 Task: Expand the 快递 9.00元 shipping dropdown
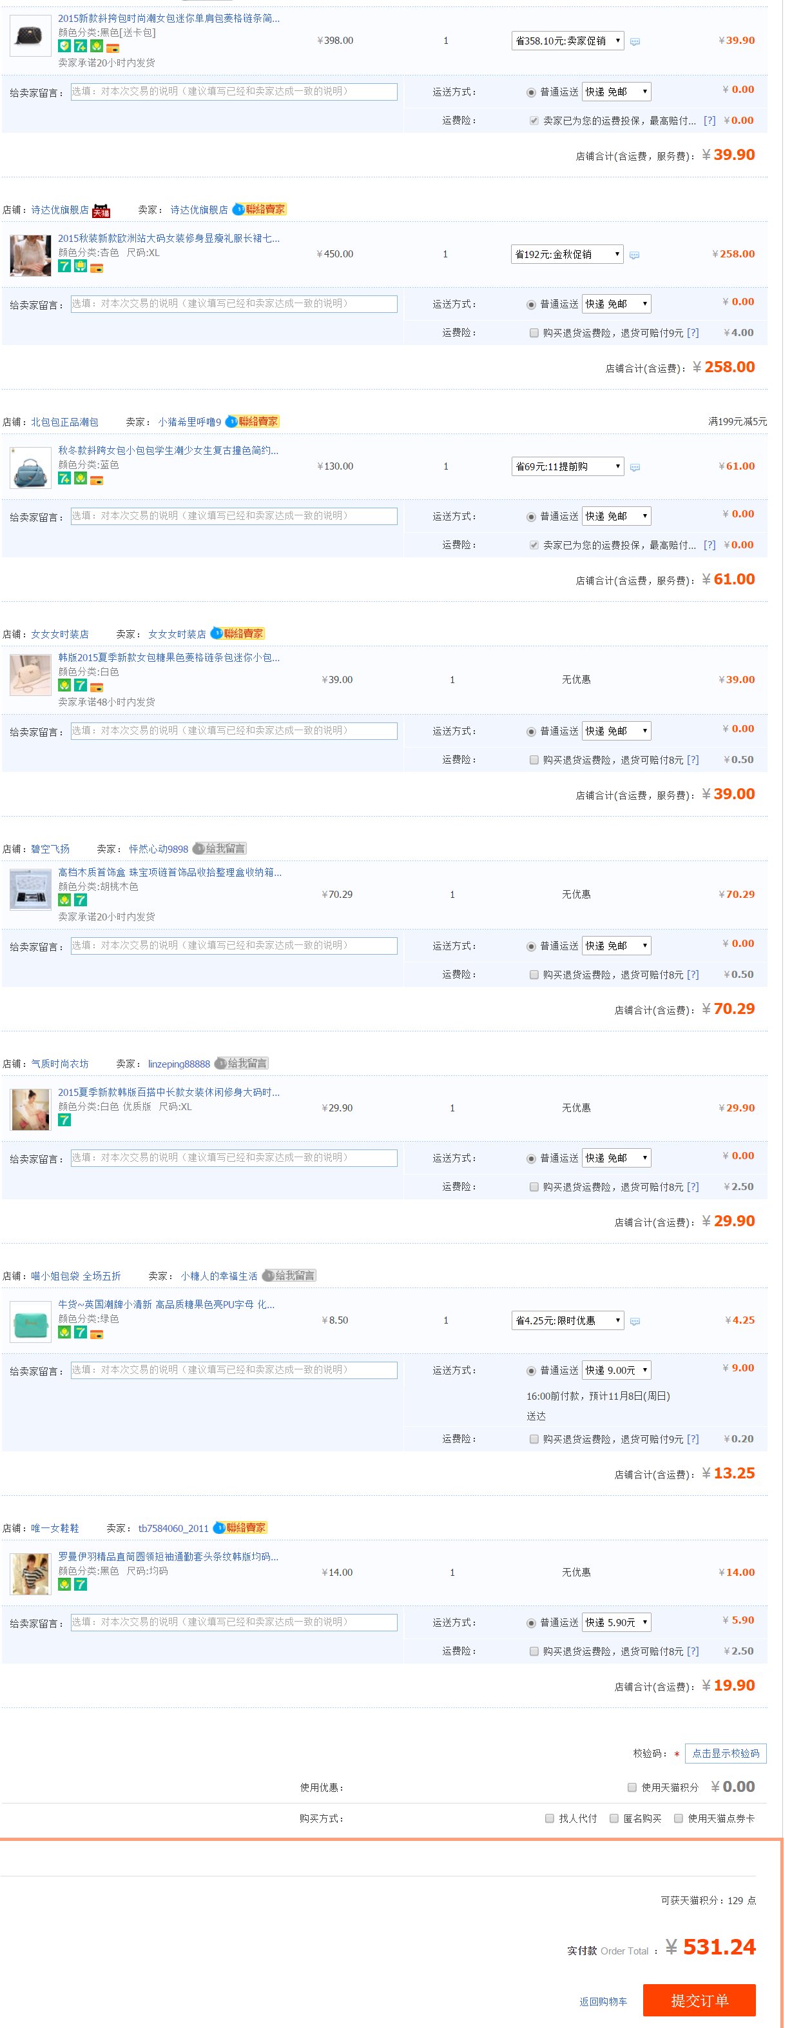617,1370
